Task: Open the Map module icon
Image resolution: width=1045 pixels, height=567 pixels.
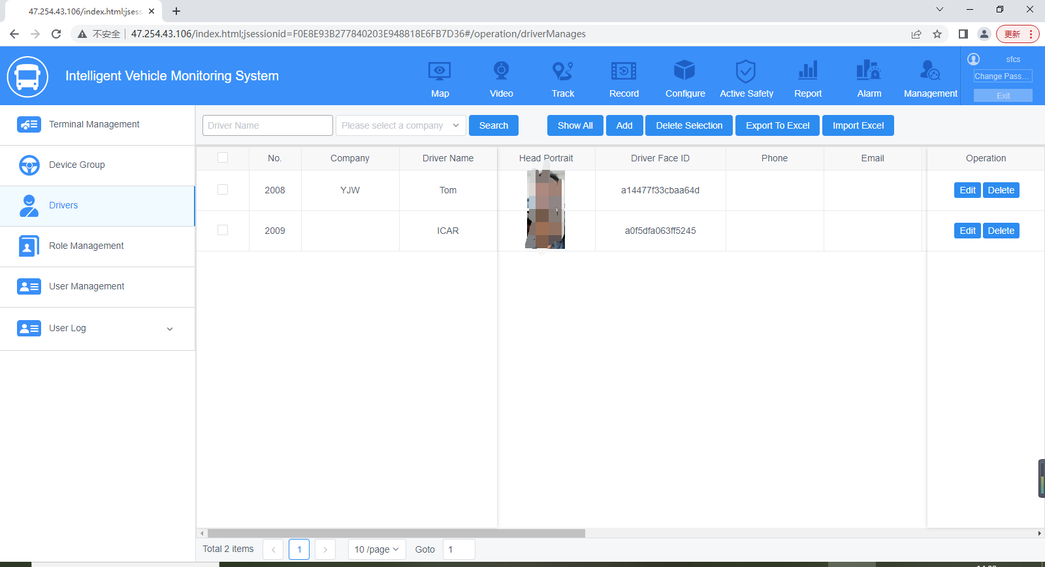Action: [440, 71]
